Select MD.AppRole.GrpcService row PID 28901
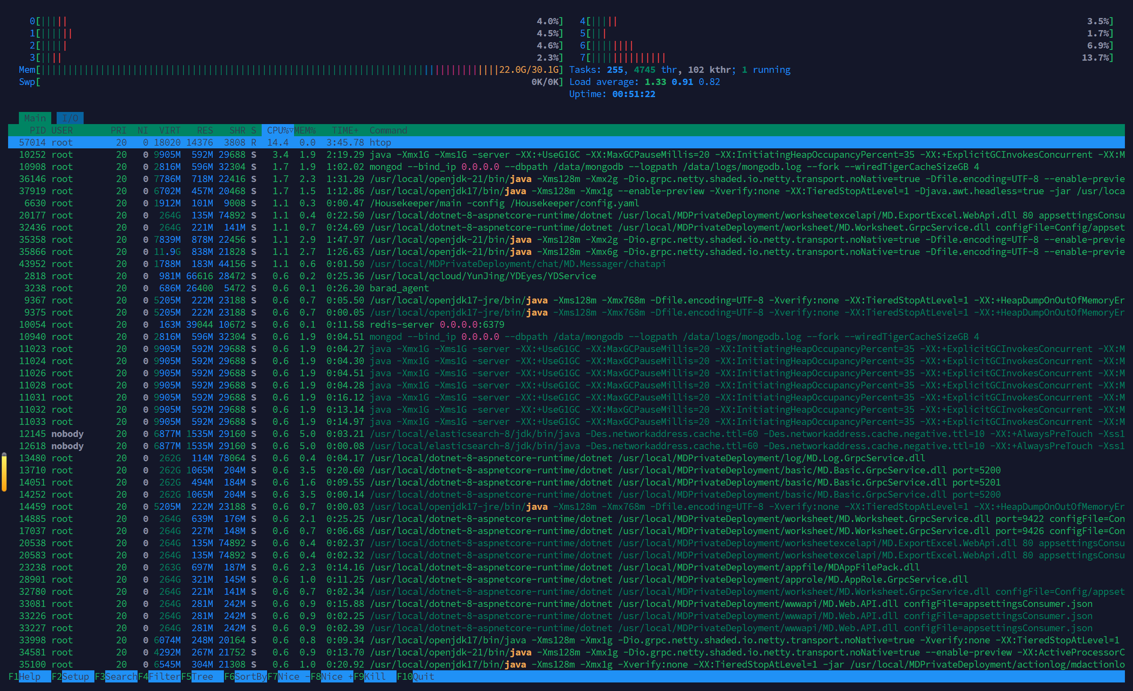This screenshot has height=691, width=1133. point(566,580)
